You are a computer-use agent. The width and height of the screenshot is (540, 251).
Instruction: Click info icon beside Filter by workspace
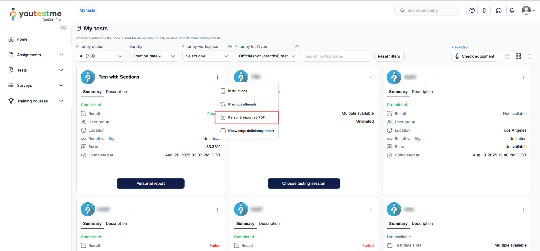click(x=230, y=47)
